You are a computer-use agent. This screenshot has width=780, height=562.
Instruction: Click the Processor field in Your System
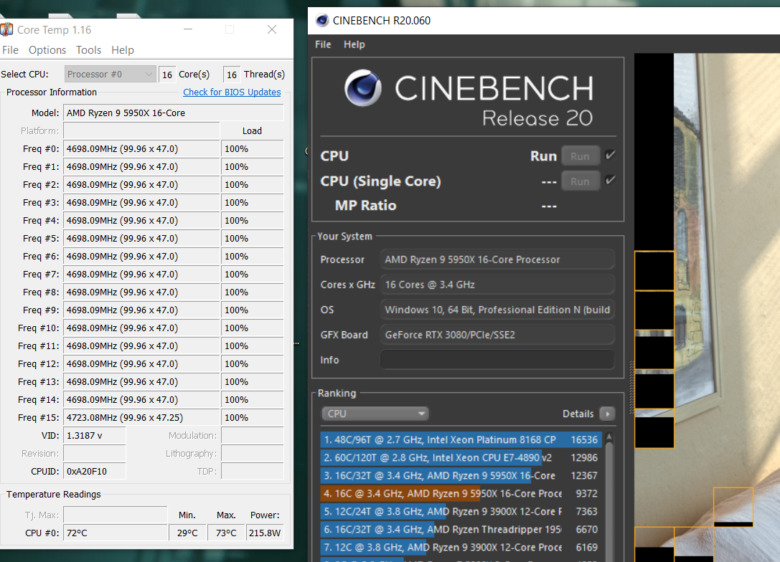click(497, 259)
